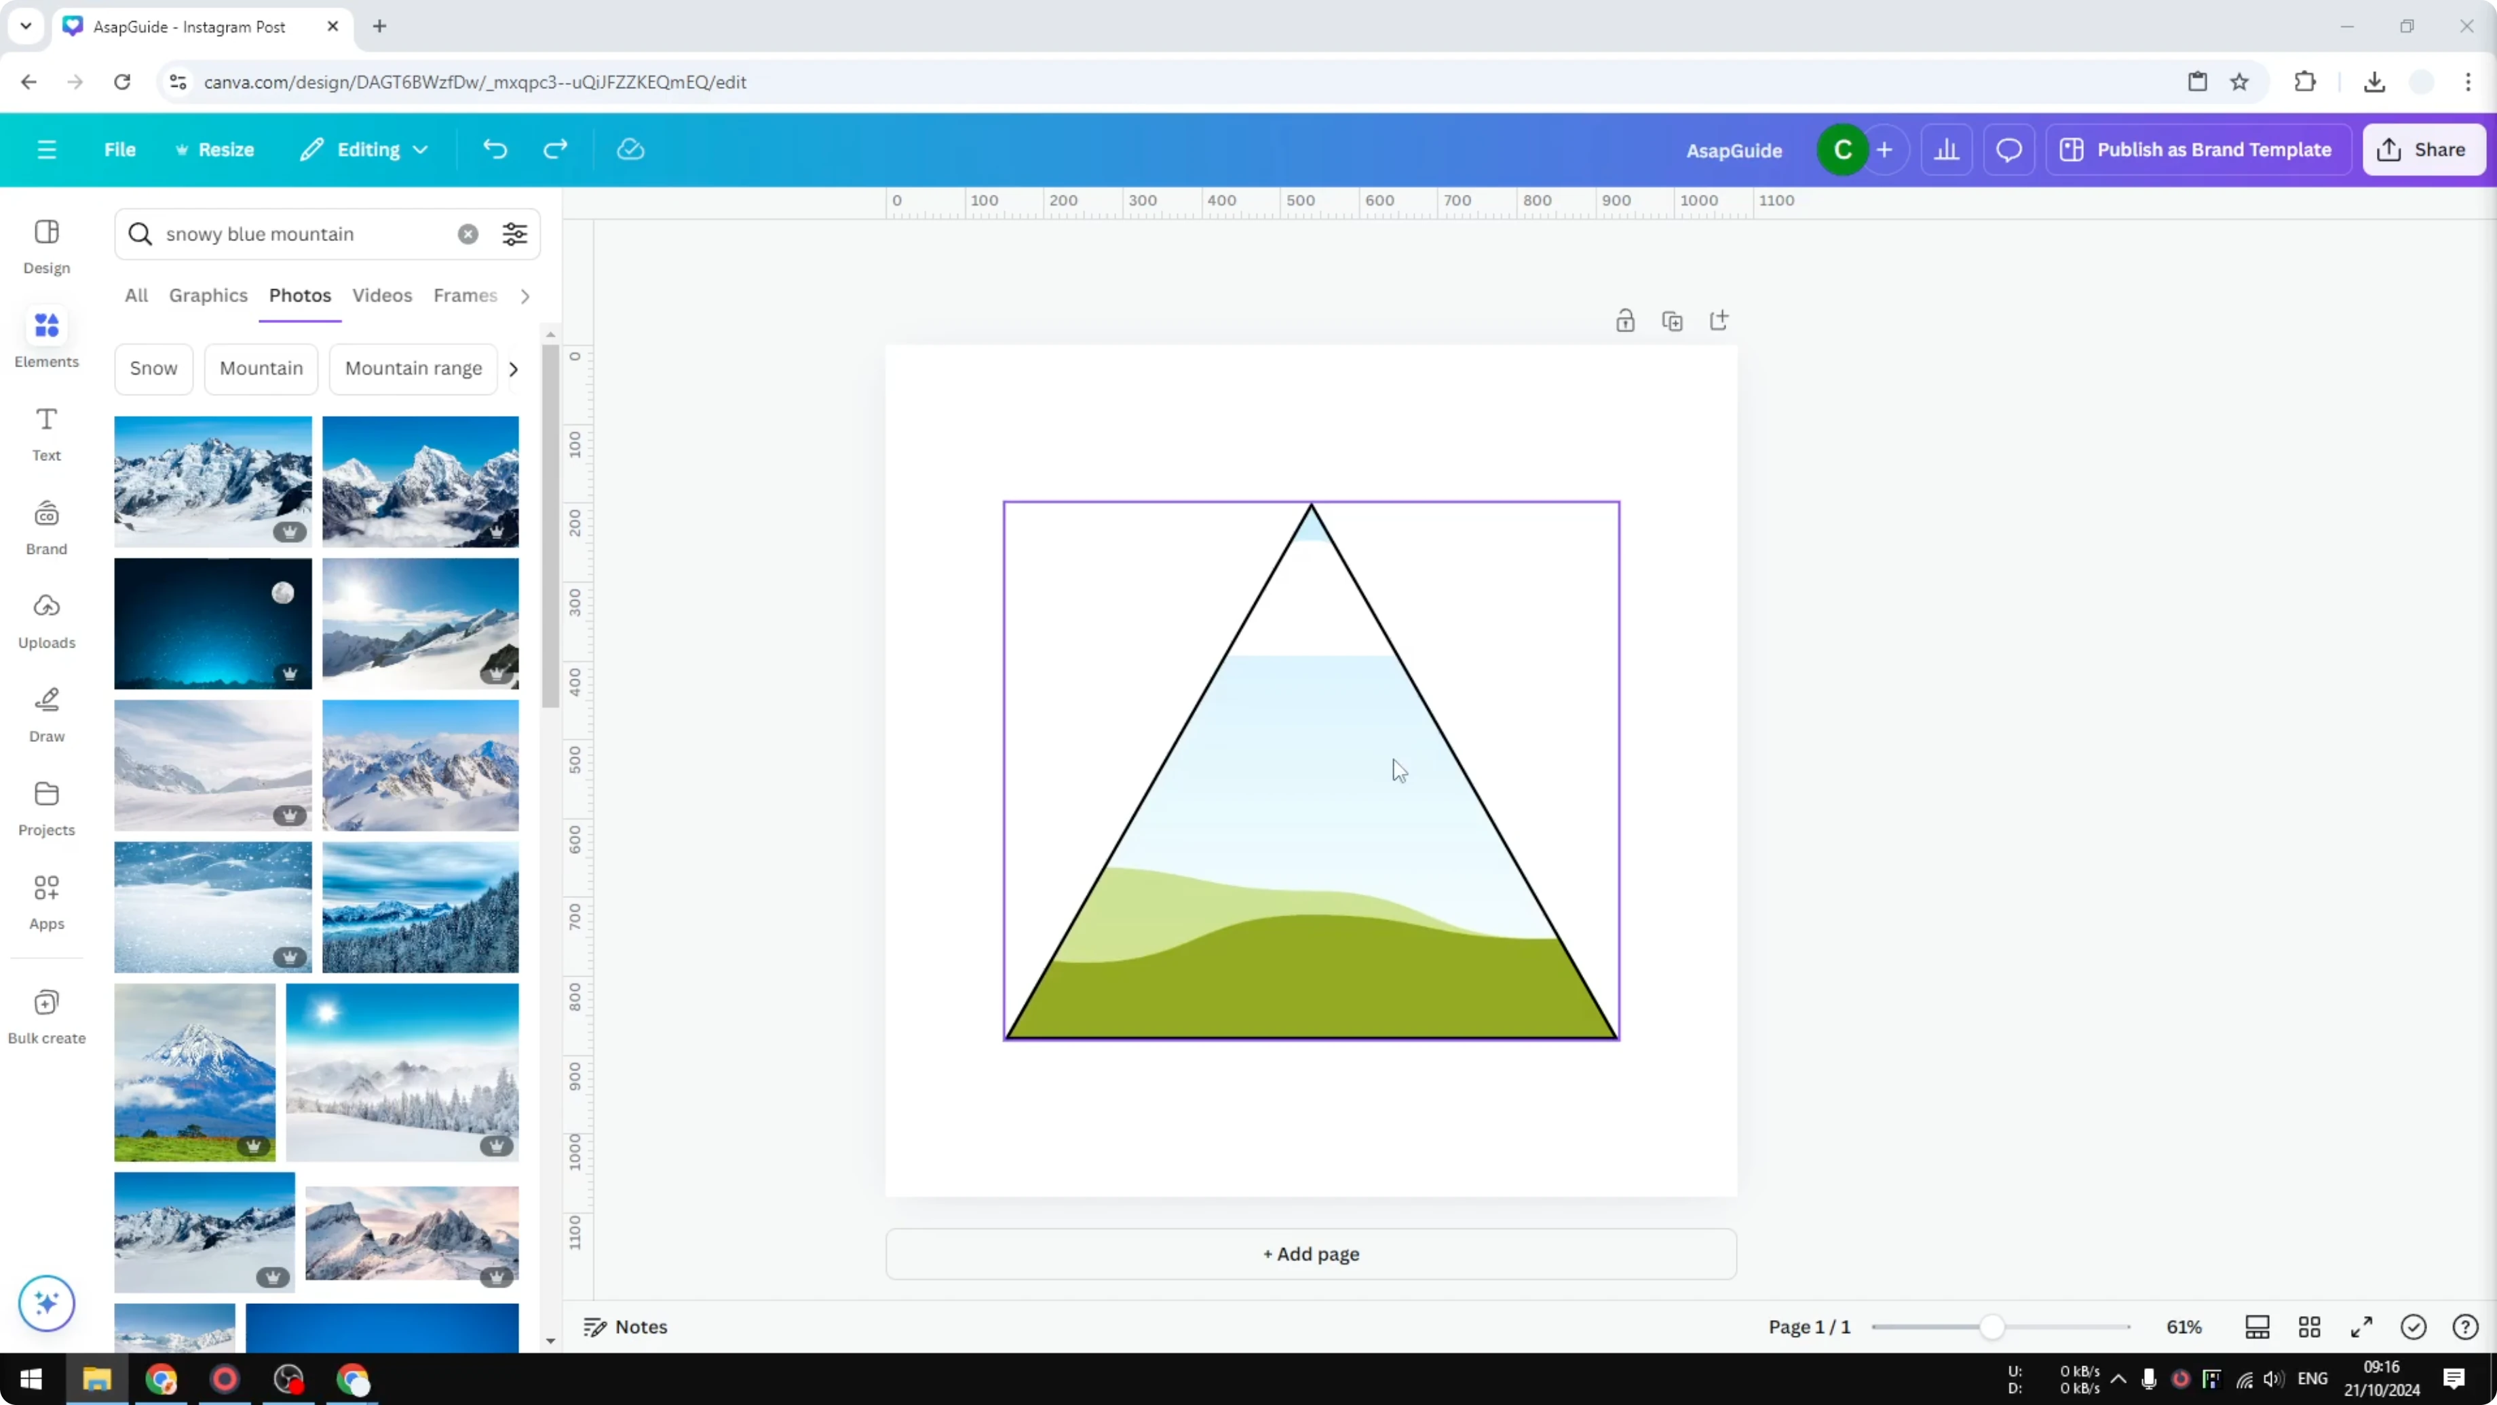Open the comments panel from top bar

(2008, 149)
